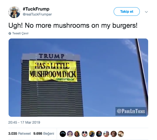Open the first black liker avatar
The height and width of the screenshot is (140, 157).
click(63, 134)
